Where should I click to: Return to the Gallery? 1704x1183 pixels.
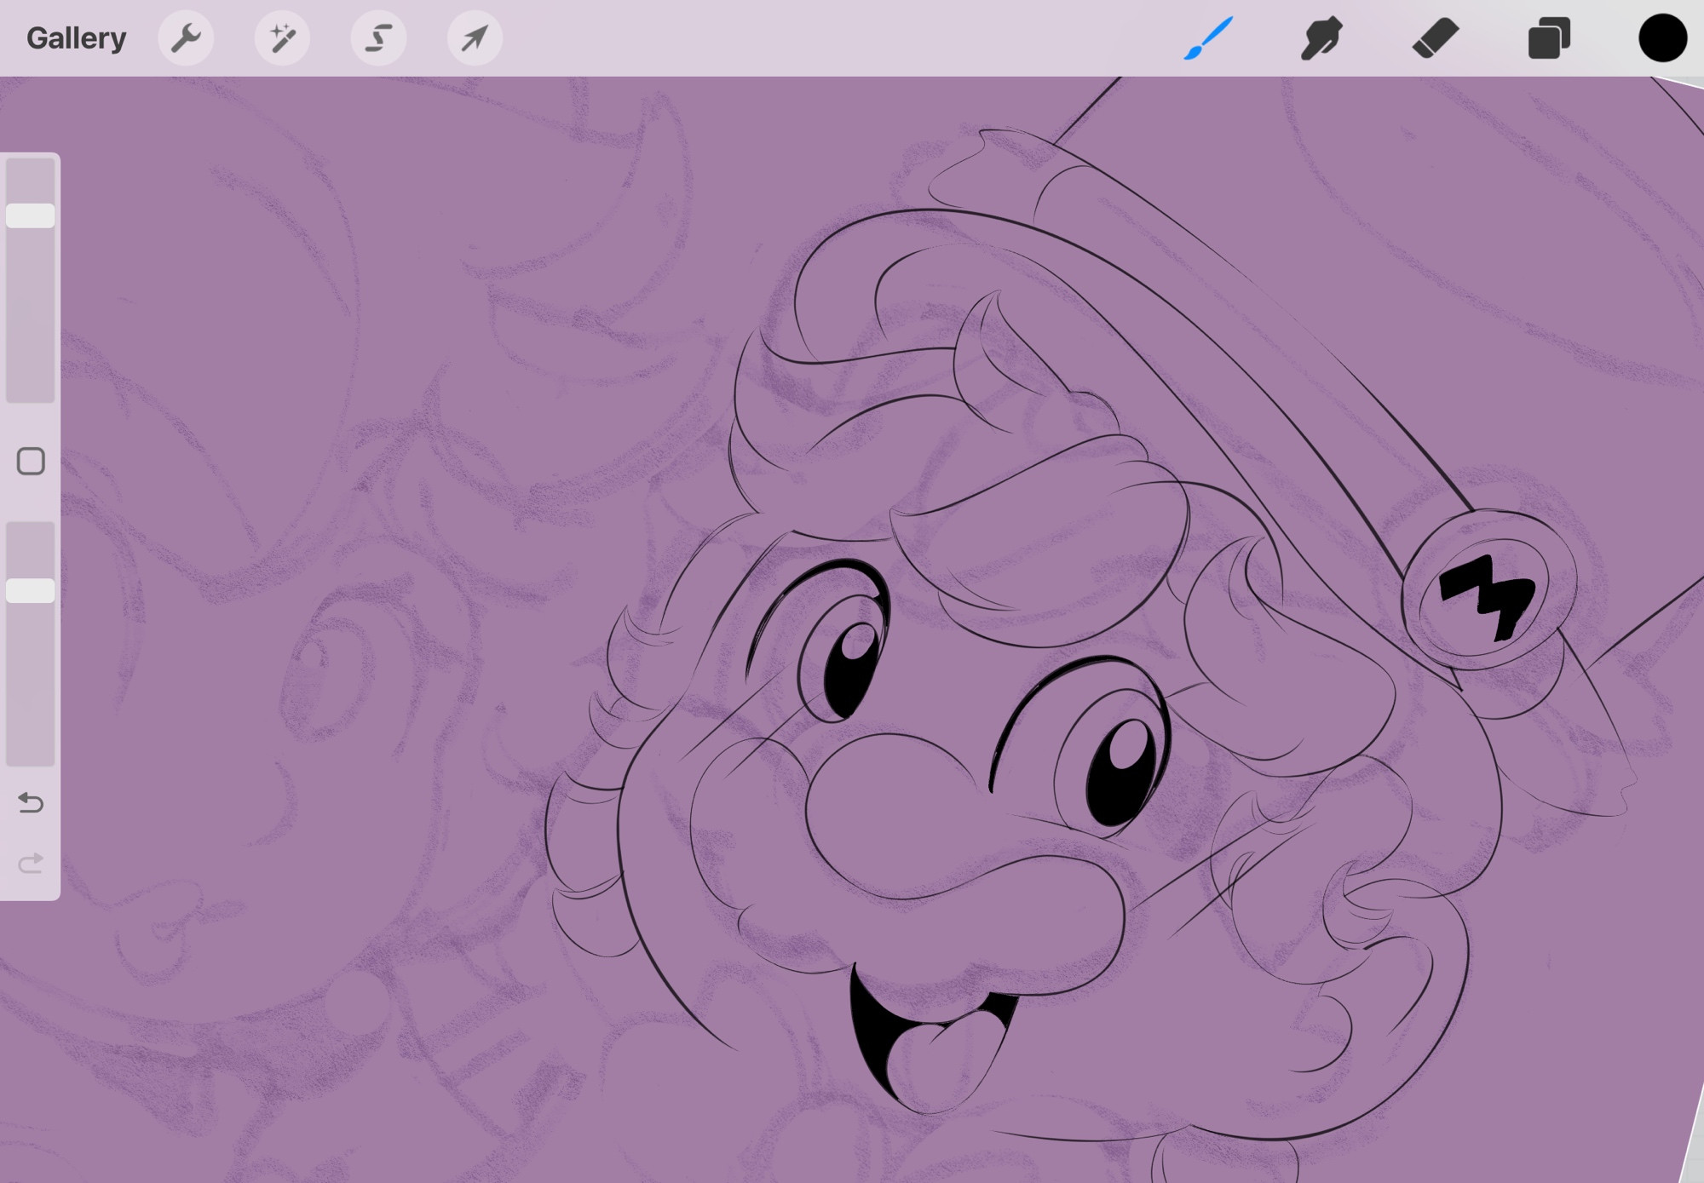76,38
